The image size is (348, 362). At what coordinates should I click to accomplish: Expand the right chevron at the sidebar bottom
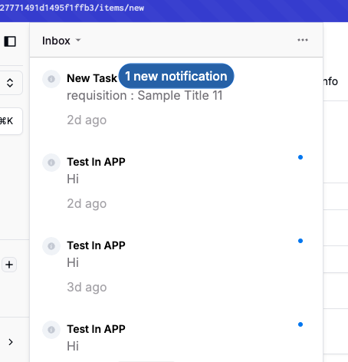click(11, 342)
